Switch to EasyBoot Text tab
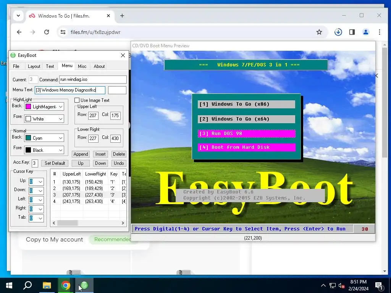Image resolution: width=391 pixels, height=293 pixels. [50, 66]
